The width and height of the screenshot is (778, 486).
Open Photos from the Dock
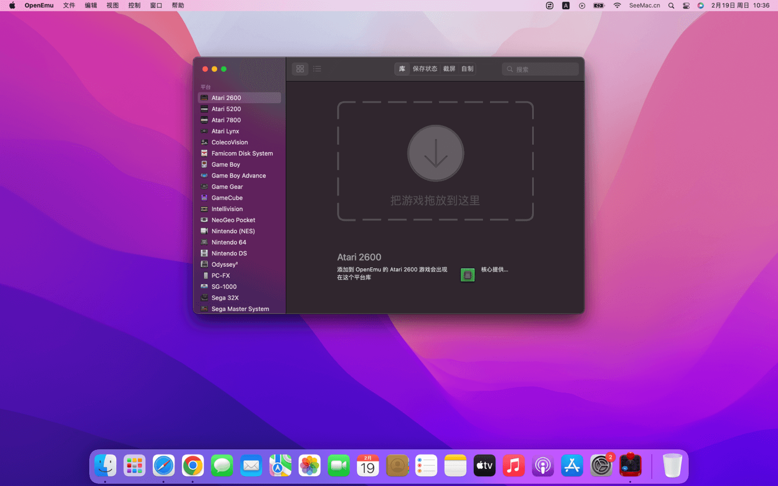coord(310,465)
